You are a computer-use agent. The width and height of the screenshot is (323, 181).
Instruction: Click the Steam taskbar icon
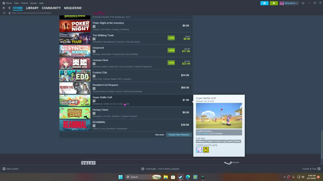click(180, 177)
